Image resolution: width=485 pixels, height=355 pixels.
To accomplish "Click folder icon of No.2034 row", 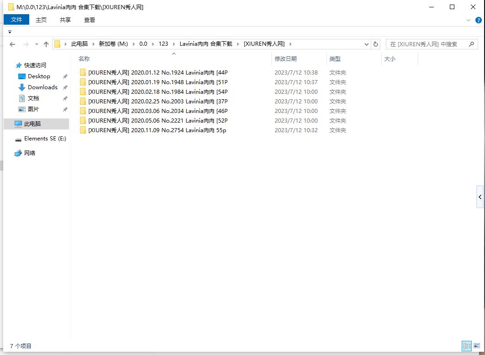I will 83,111.
